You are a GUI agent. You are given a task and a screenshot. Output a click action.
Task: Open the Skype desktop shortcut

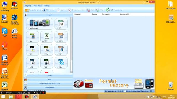pos(5,32)
